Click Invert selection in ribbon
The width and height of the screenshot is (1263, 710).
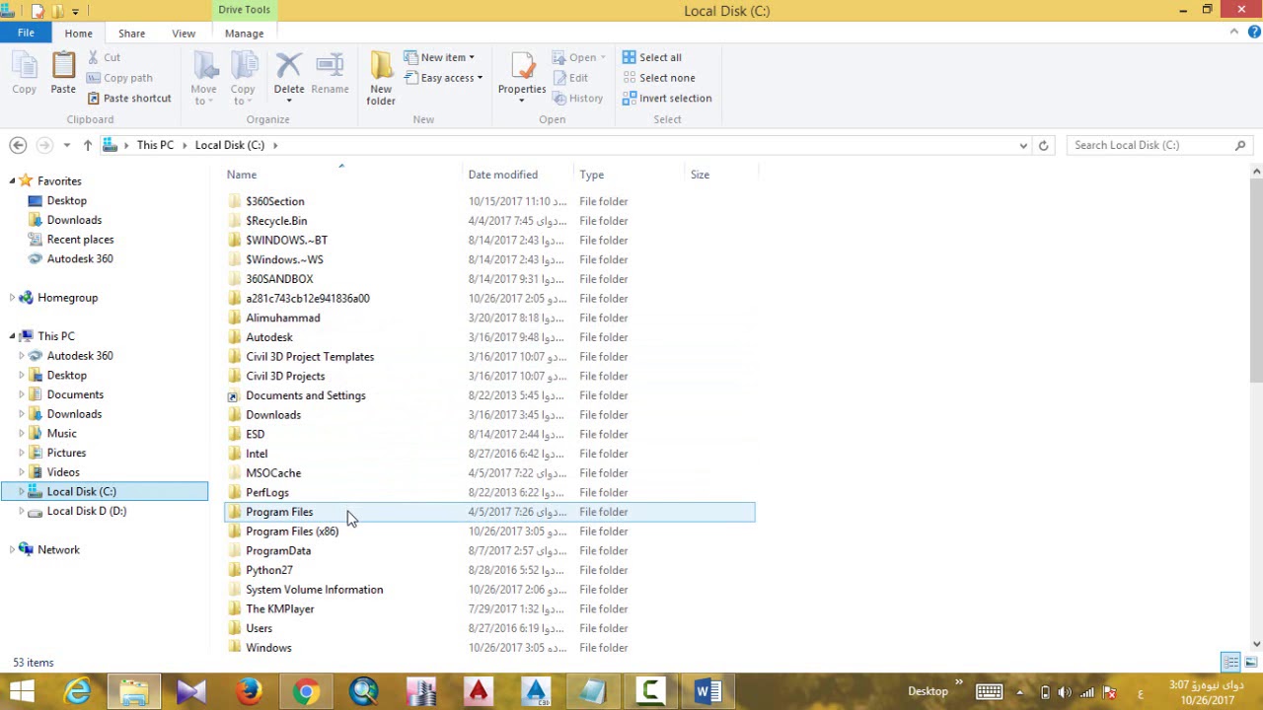pos(666,98)
